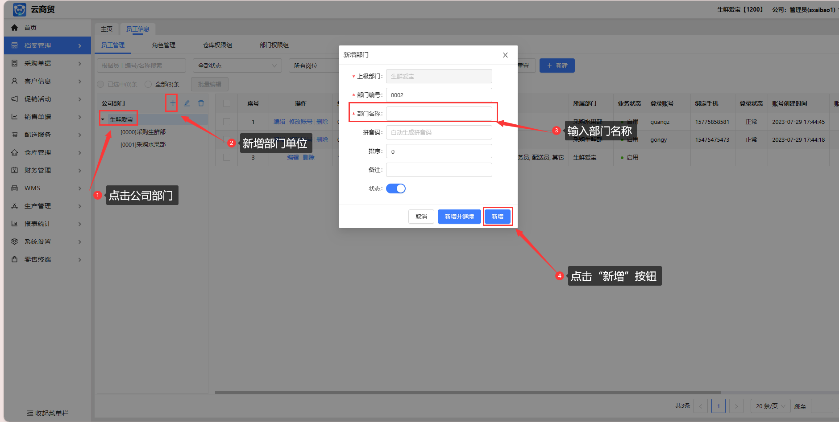Click the 配送服务 cart icon
Screen dimensions: 839x422
[15, 135]
